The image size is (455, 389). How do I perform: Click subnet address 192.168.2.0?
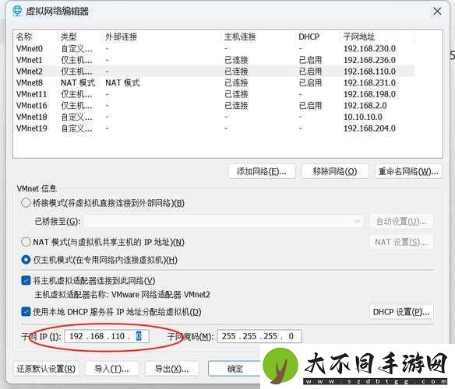point(365,106)
